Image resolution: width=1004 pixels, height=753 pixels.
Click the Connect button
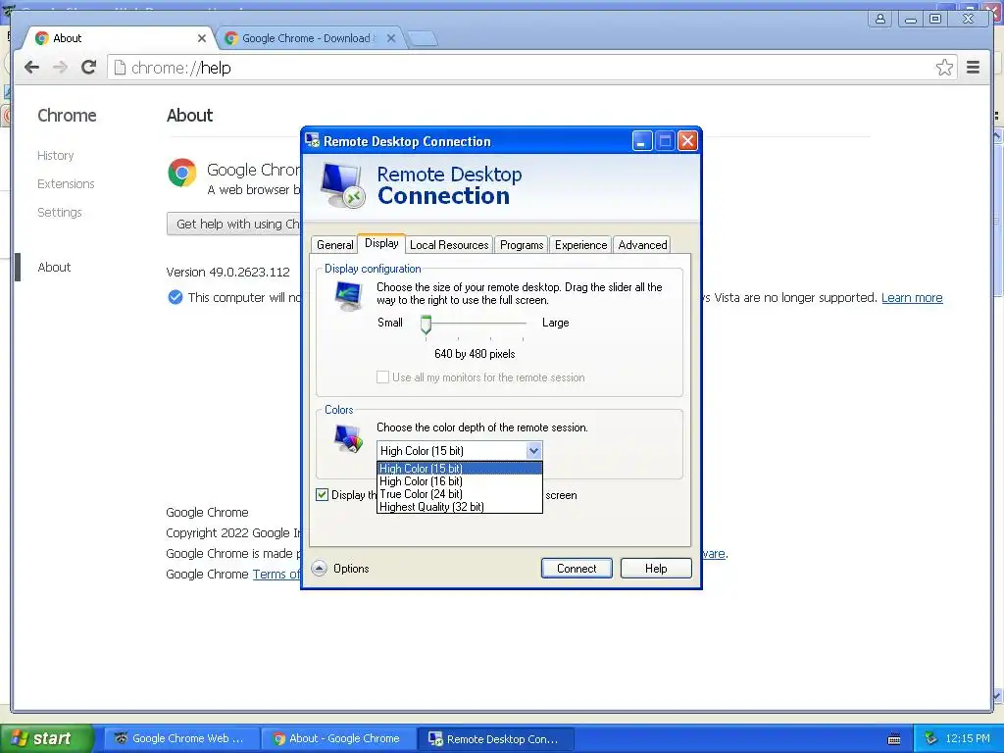[x=577, y=568]
